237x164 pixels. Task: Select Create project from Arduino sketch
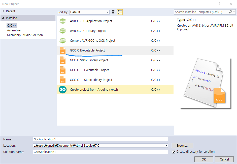115,90
